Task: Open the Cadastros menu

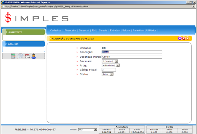Action: coord(56,30)
